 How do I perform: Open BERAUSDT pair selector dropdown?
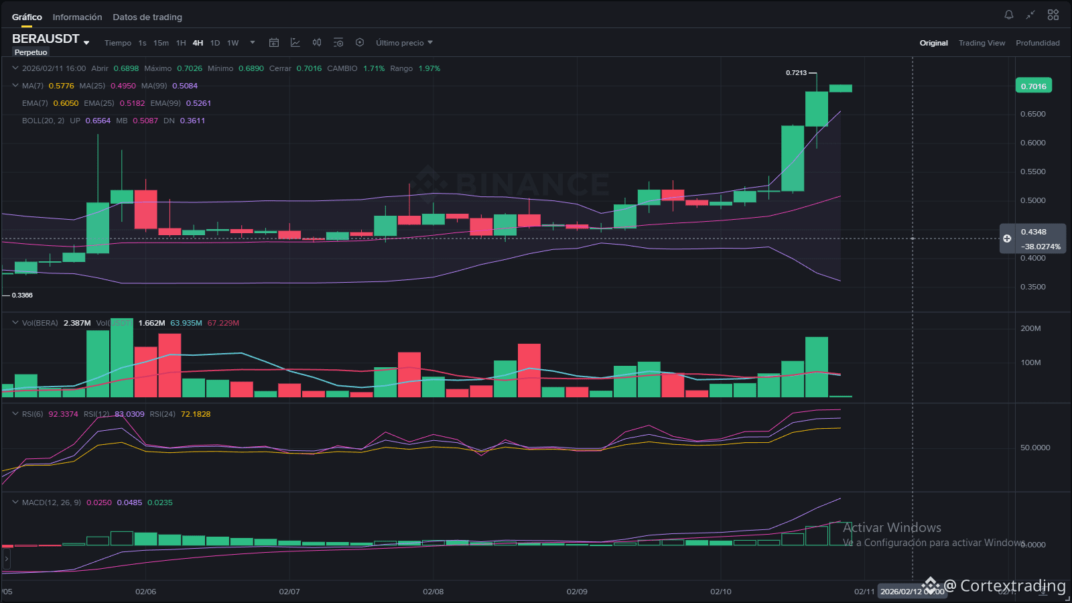86,43
